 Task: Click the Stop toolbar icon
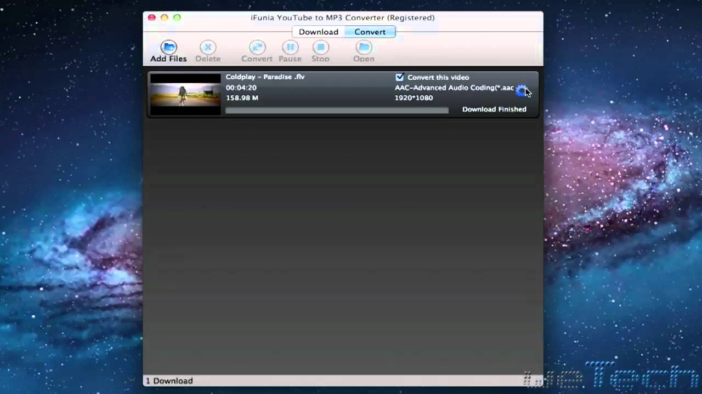click(x=320, y=48)
